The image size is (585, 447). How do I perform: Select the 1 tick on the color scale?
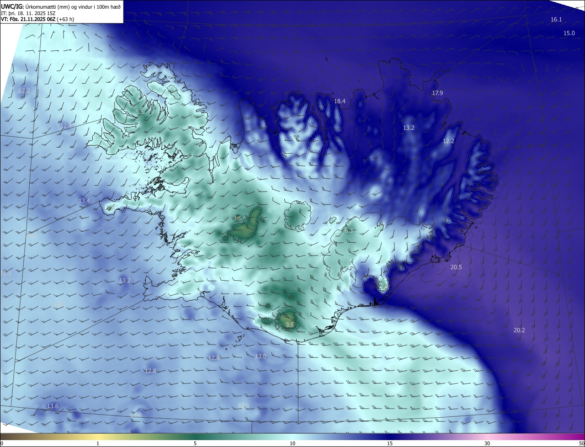(98, 443)
